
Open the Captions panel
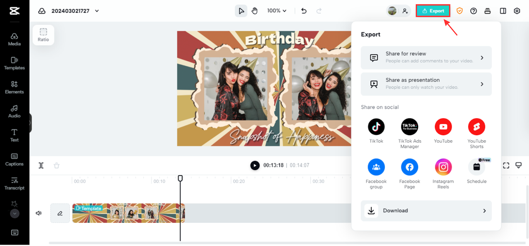pos(14,159)
